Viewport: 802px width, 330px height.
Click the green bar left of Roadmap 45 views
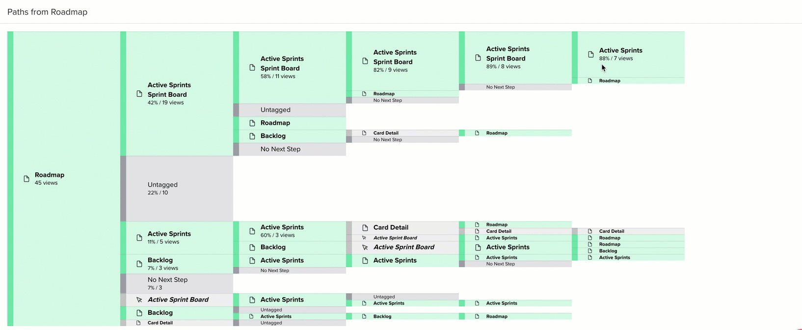pos(10,179)
